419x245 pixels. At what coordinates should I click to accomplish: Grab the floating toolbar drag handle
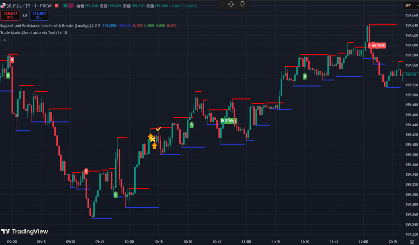[222, 4]
